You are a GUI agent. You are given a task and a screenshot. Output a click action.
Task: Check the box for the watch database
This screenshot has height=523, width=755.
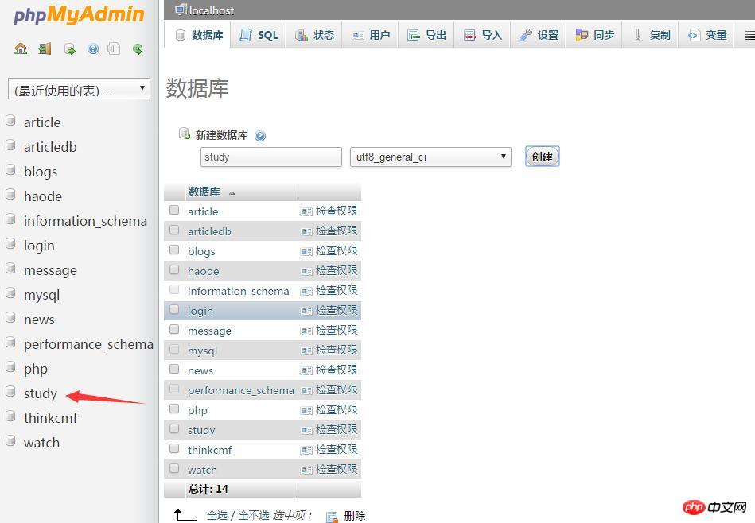174,469
